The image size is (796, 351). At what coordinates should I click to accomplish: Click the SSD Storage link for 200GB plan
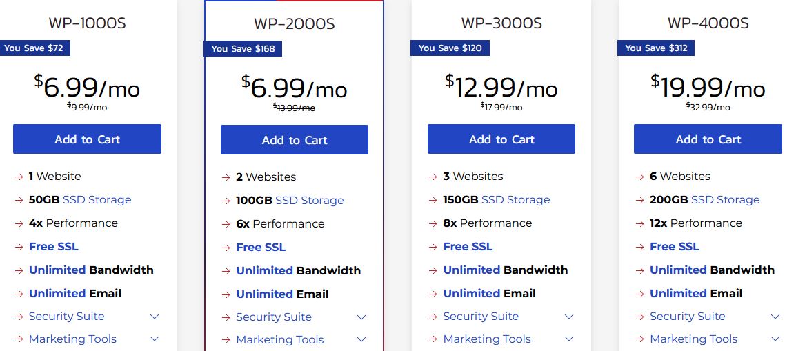[726, 200]
